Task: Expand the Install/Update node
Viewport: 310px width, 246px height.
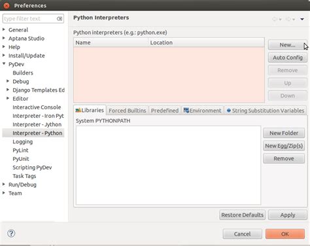Action: [4, 55]
